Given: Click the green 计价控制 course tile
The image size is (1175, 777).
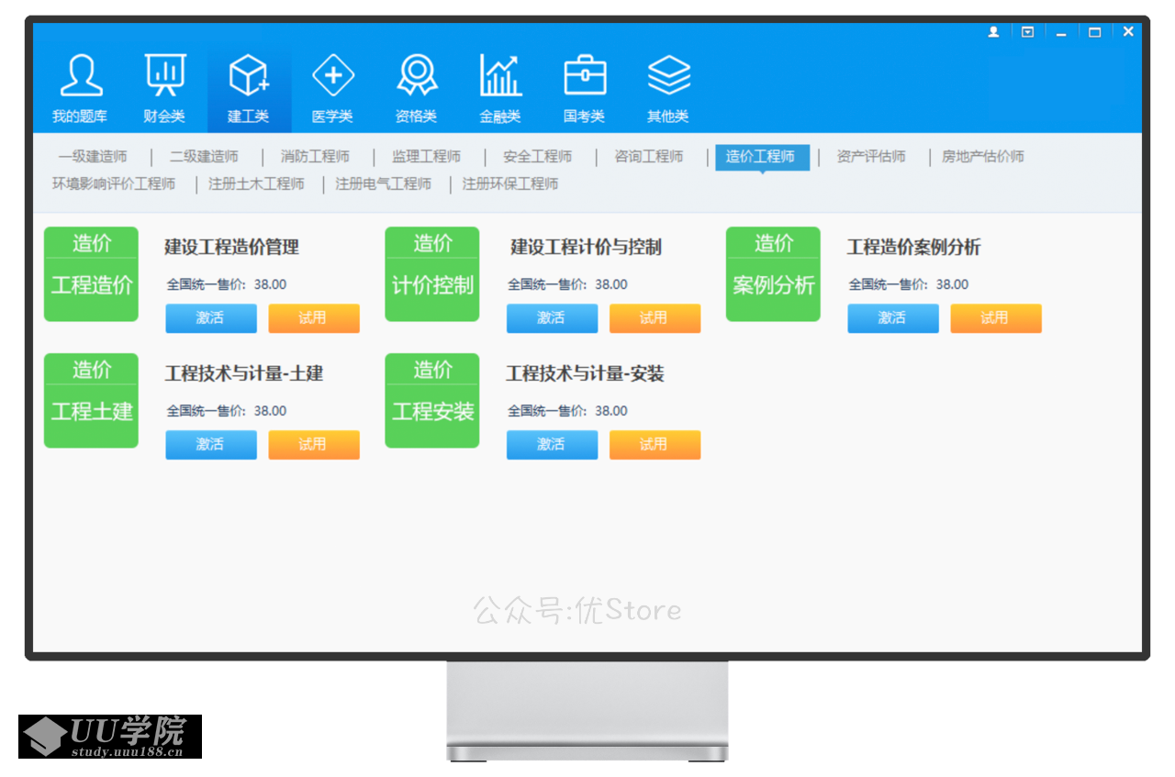Looking at the screenshot, I should (432, 274).
